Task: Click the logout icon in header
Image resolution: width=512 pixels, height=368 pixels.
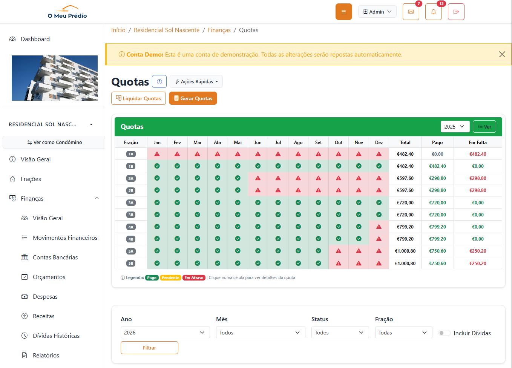Action: (x=456, y=12)
